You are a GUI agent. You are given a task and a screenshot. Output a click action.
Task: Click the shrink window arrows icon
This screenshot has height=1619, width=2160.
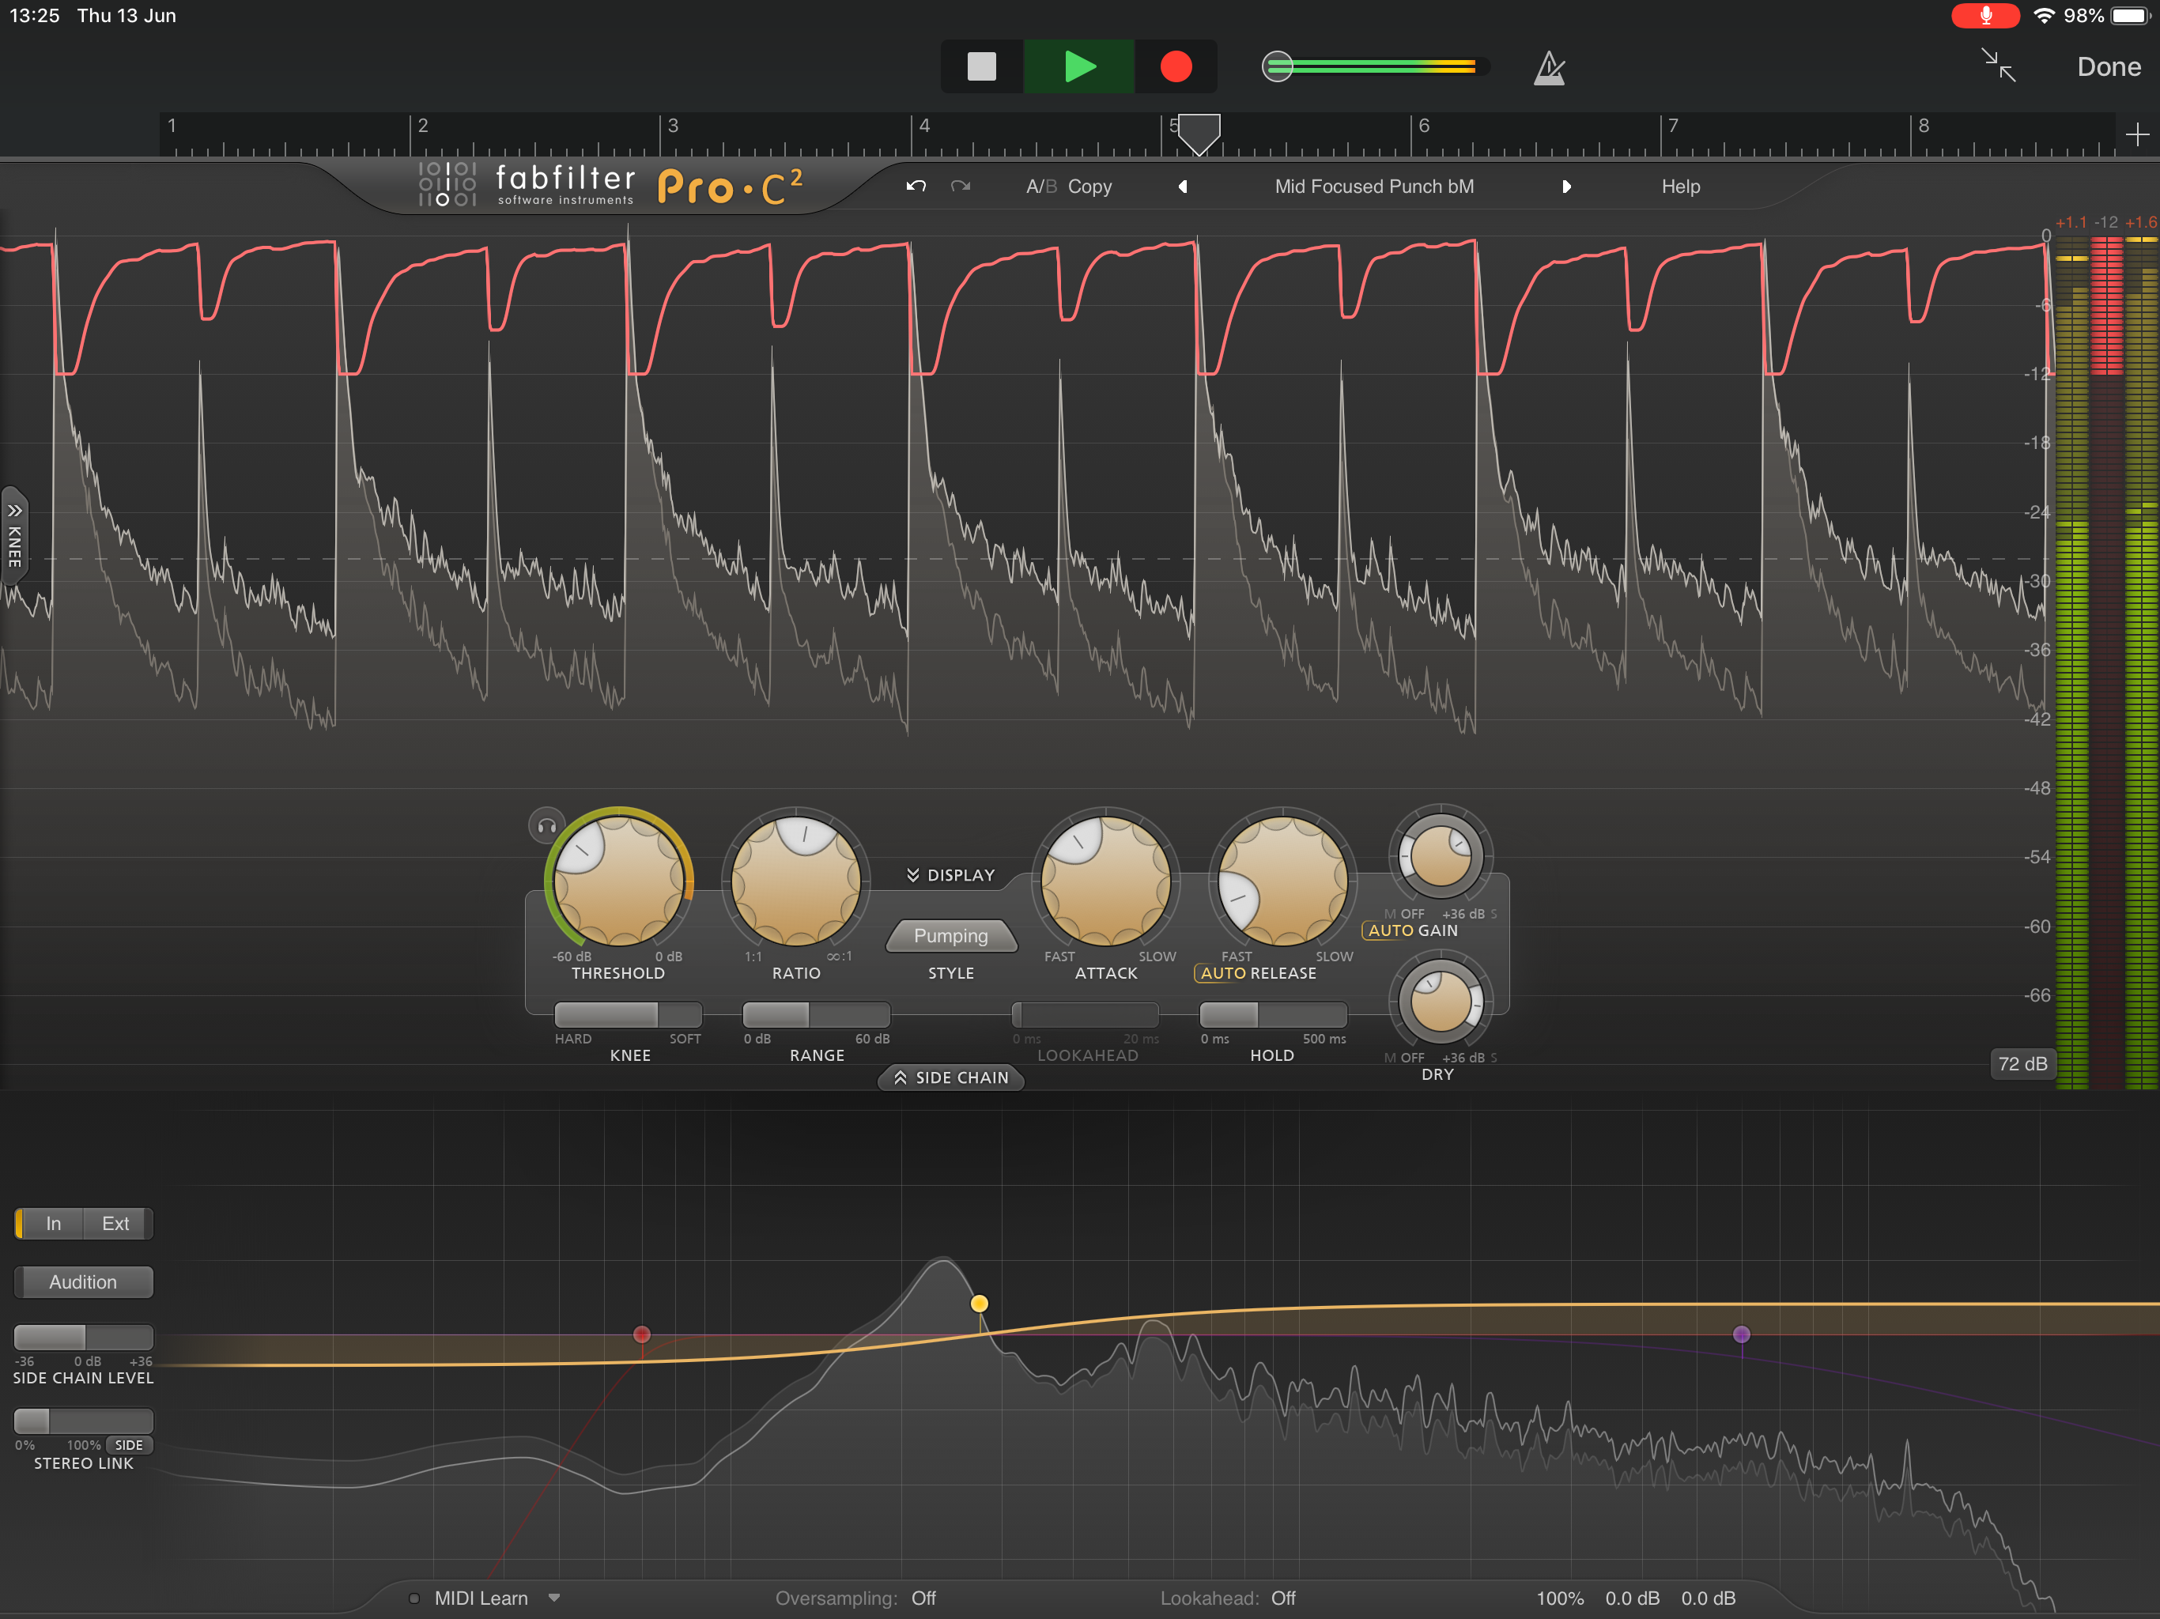[1998, 66]
